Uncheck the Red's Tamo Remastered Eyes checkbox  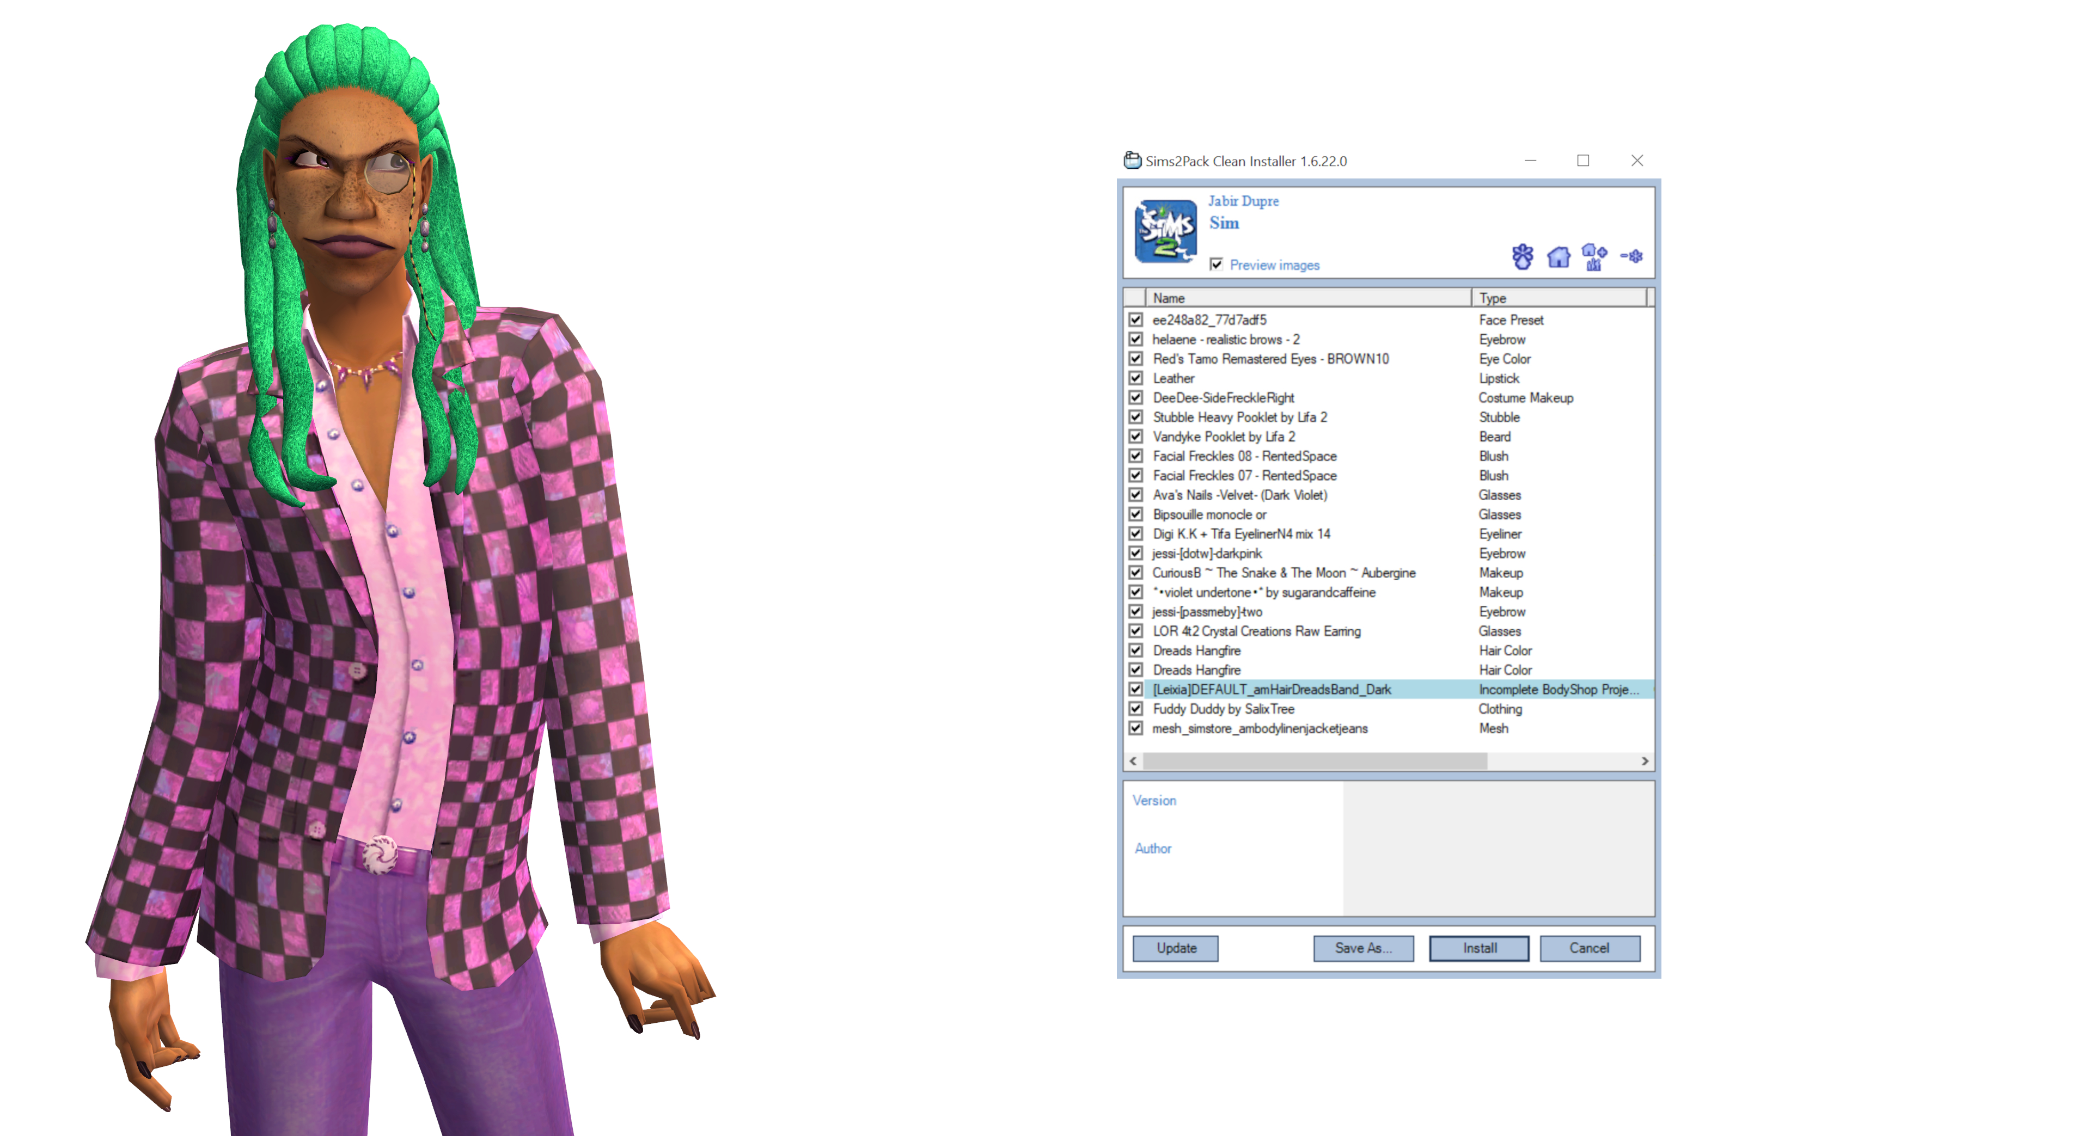click(x=1136, y=358)
